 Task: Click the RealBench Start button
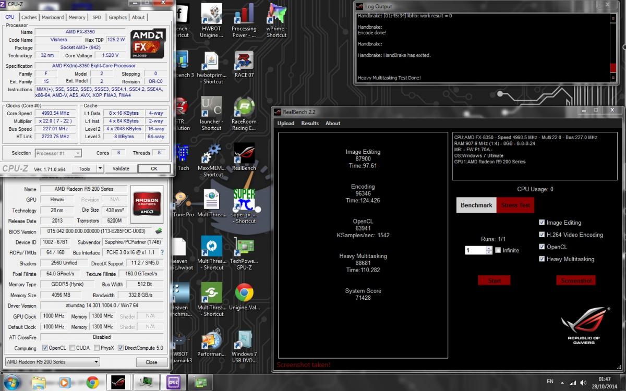(x=494, y=280)
